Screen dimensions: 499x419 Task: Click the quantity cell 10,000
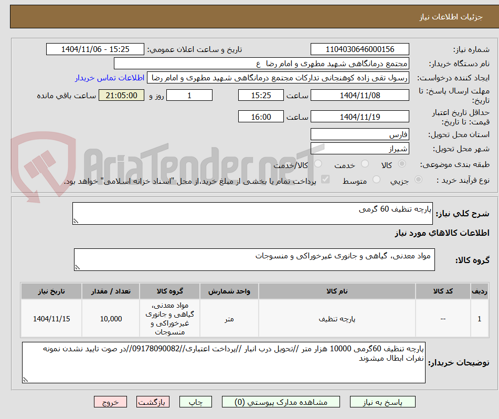[x=111, y=319]
